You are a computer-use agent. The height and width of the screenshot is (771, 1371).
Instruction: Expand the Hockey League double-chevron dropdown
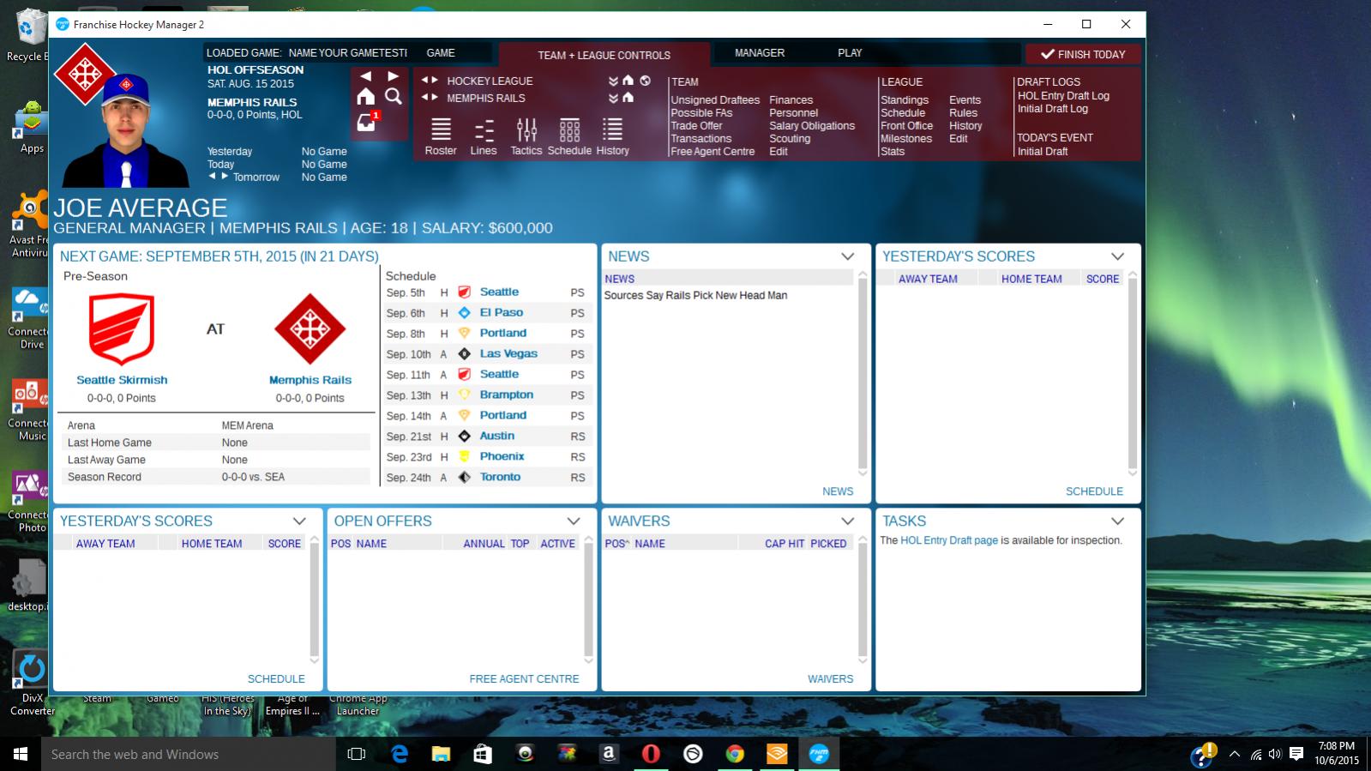(x=613, y=81)
